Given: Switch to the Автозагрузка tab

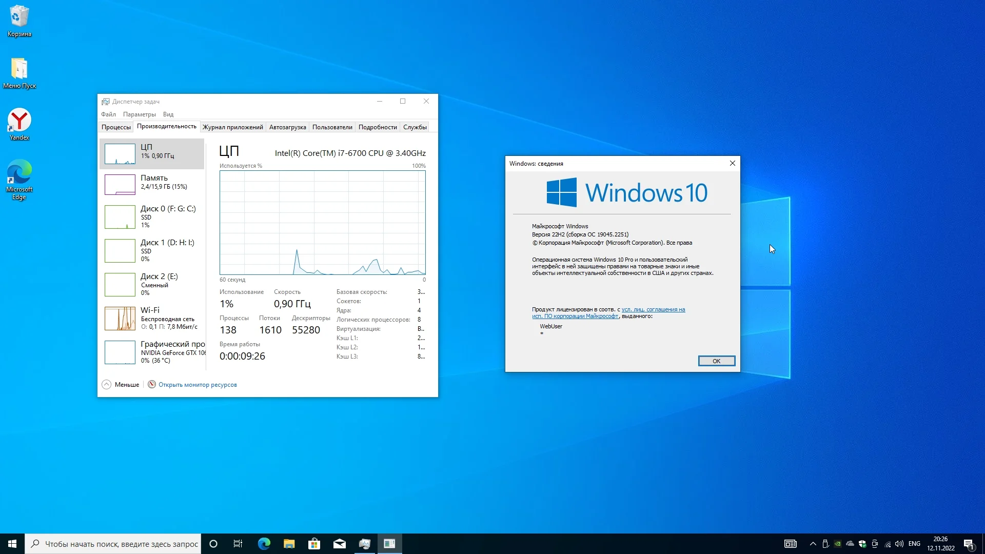Looking at the screenshot, I should [x=287, y=127].
